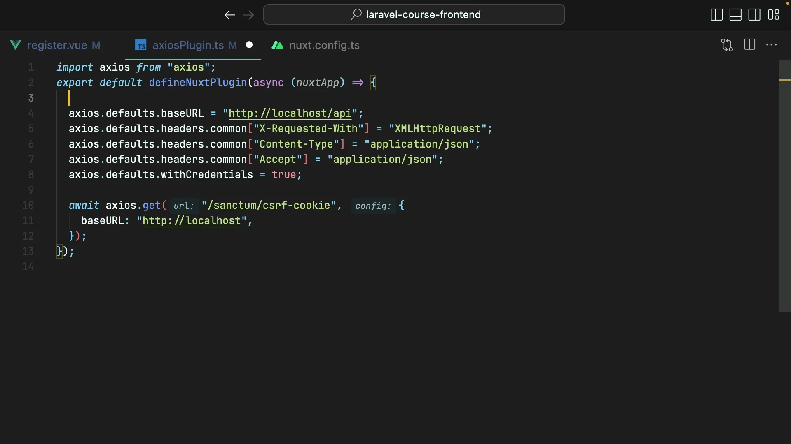Click the minimap scrollbar on the right
791x444 pixels.
785,186
